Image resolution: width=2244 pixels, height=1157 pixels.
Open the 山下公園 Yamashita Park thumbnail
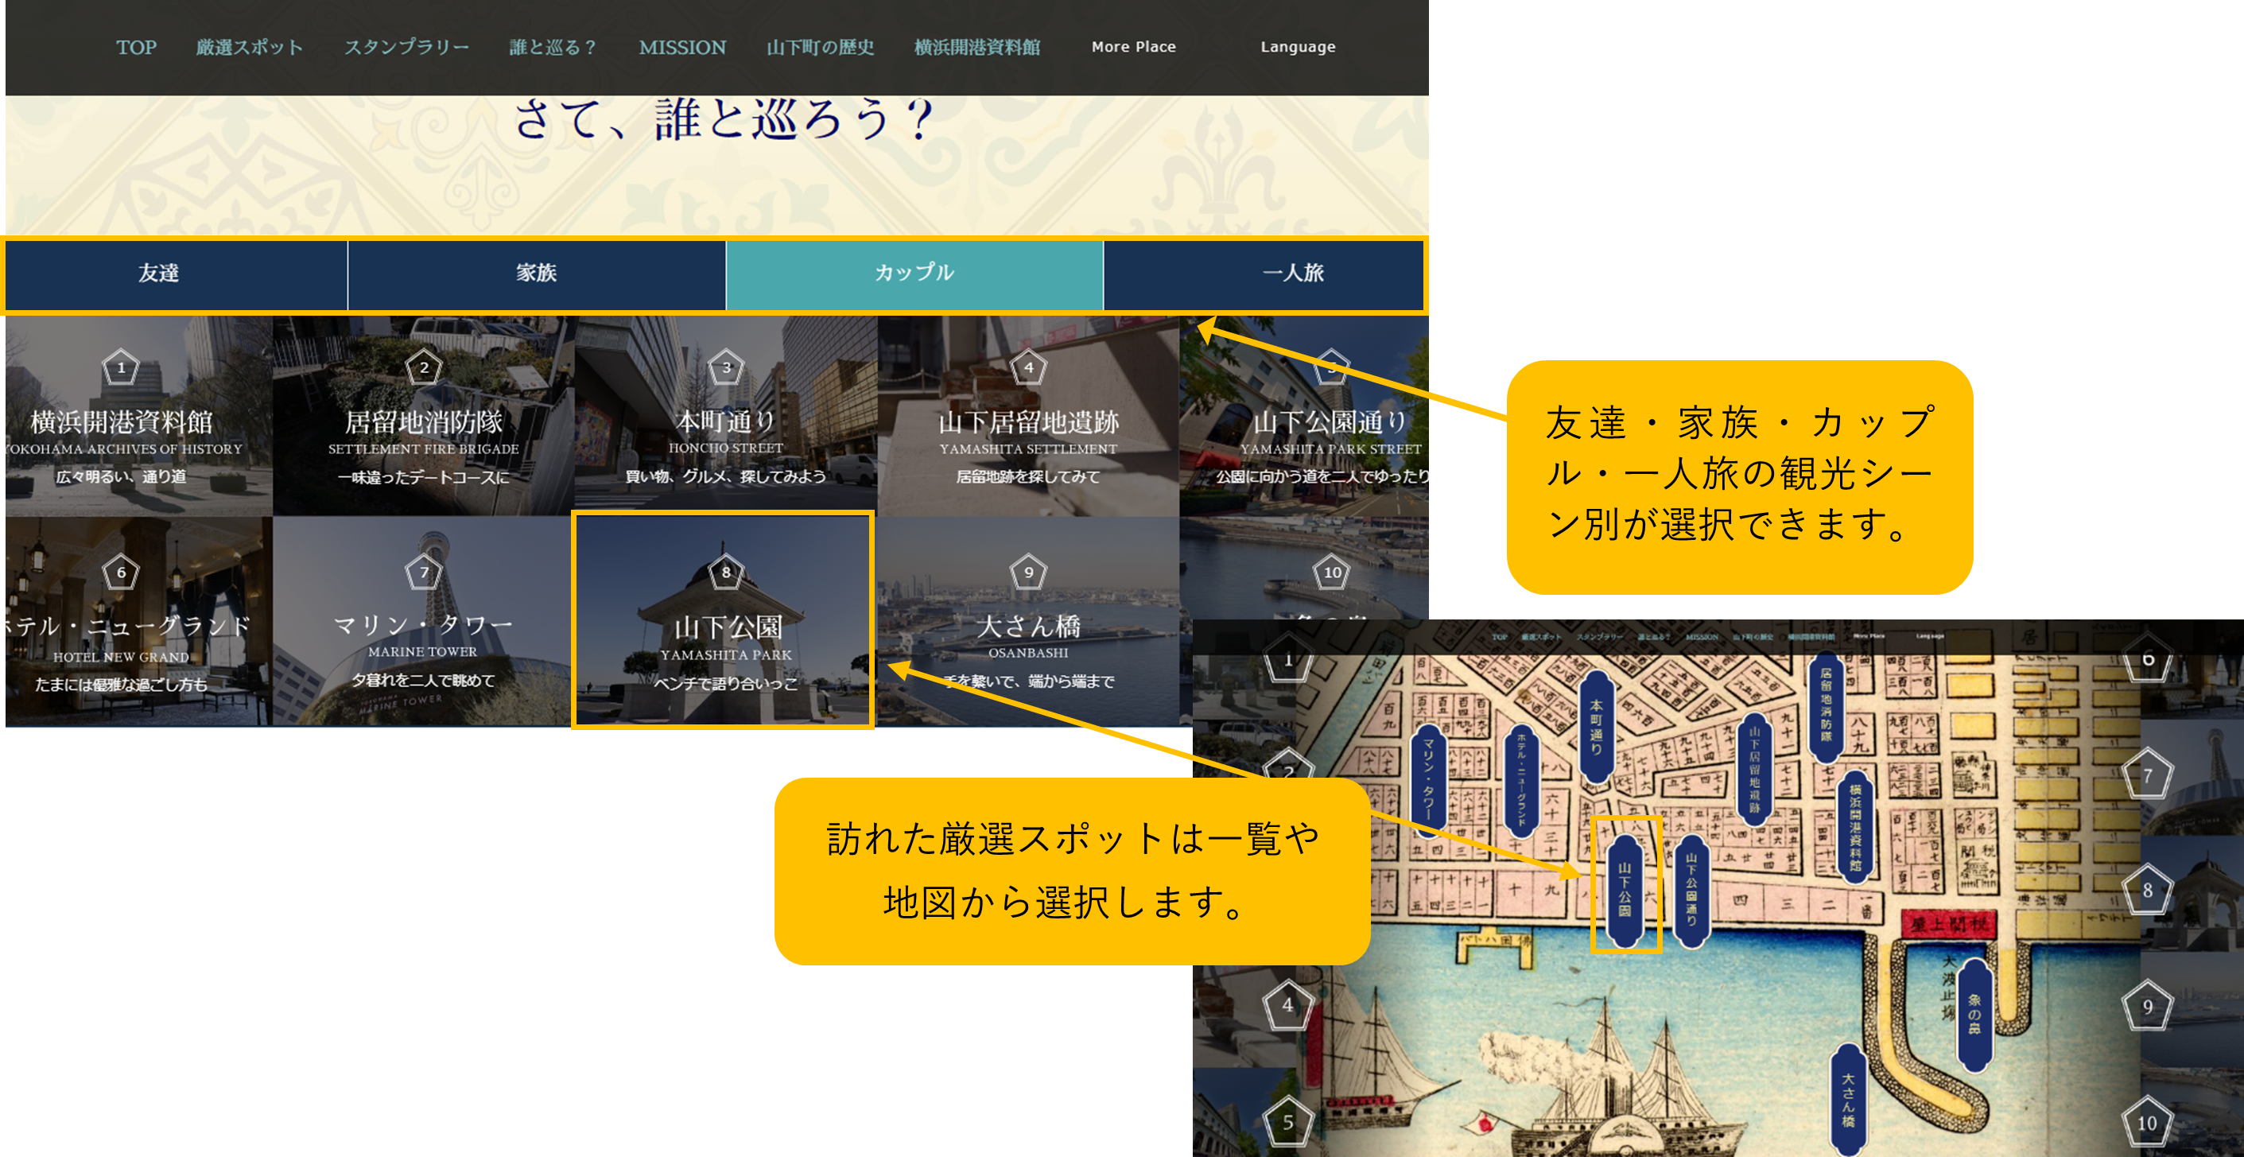[723, 620]
